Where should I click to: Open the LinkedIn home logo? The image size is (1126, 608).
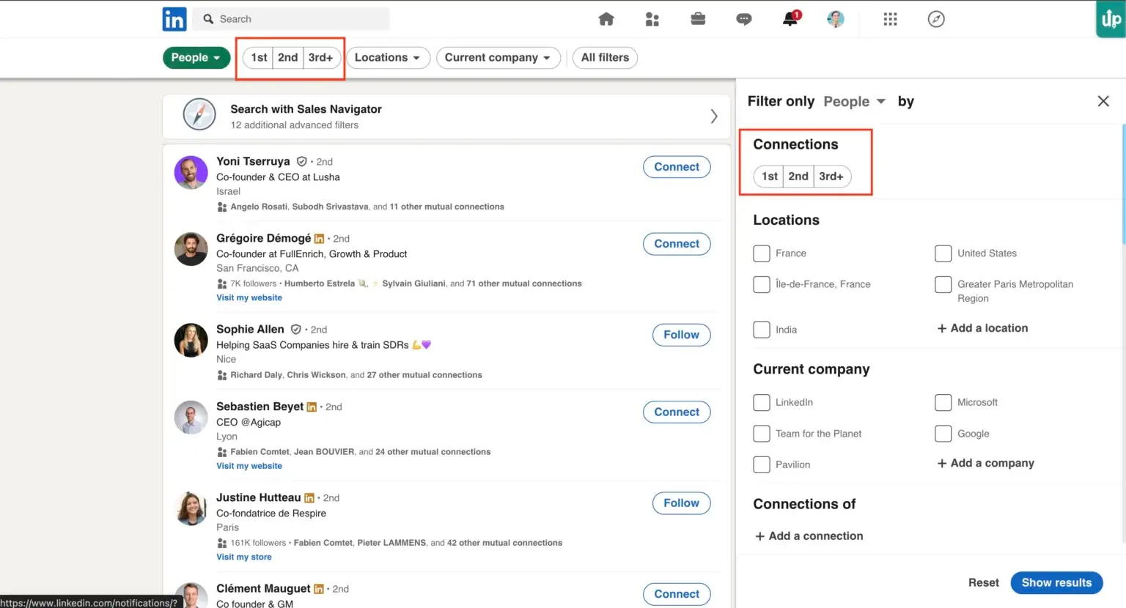[174, 19]
